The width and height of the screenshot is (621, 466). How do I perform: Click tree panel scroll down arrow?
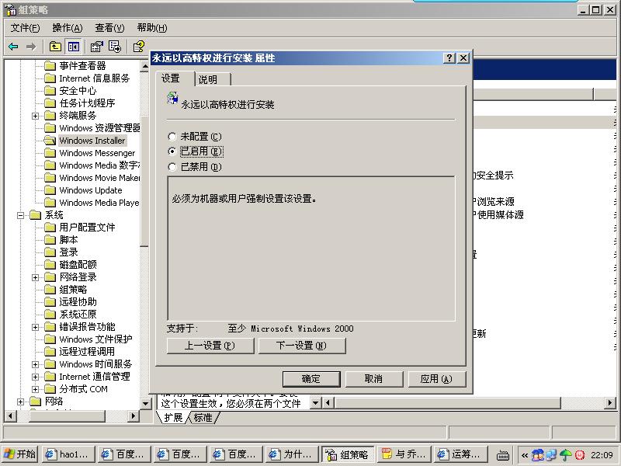[144, 403]
